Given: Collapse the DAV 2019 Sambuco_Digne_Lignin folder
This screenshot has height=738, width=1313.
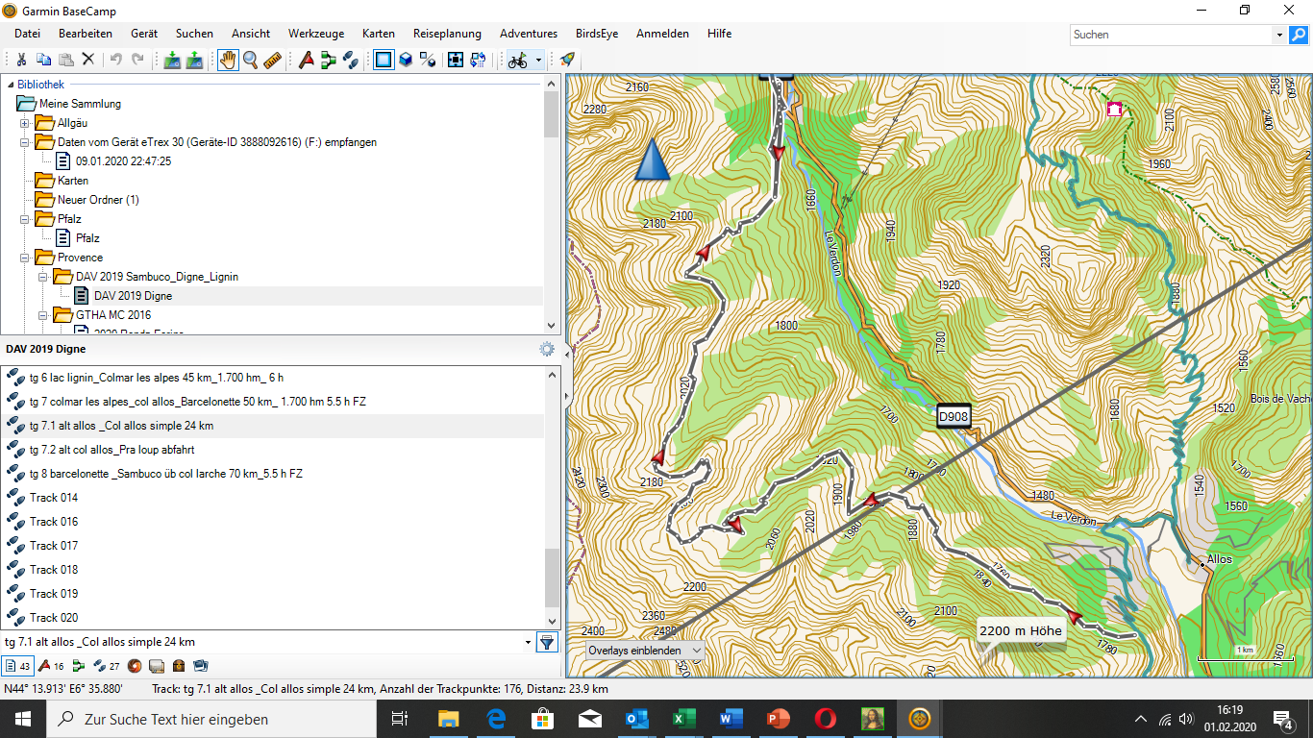Looking at the screenshot, I should point(43,277).
